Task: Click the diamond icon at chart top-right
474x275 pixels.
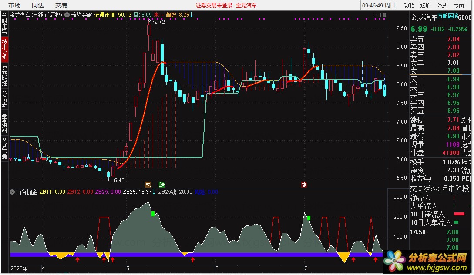Action: pyautogui.click(x=375, y=15)
